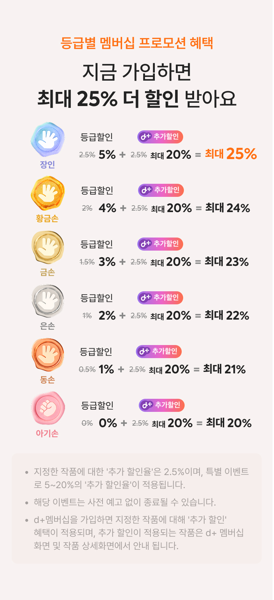Click the 최대 20% total for 아기손
Screen dimensions: 274x600
point(229,423)
